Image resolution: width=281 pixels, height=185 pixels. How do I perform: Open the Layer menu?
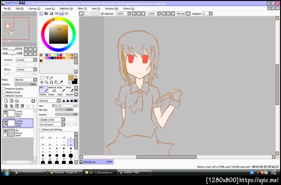tap(50, 8)
